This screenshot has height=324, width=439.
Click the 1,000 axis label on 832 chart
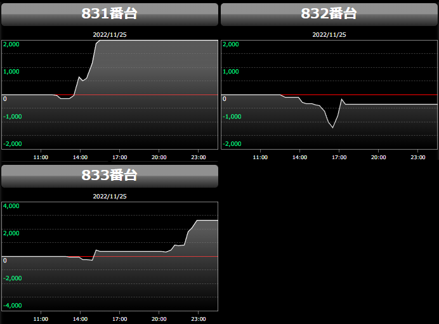pyautogui.click(x=231, y=72)
